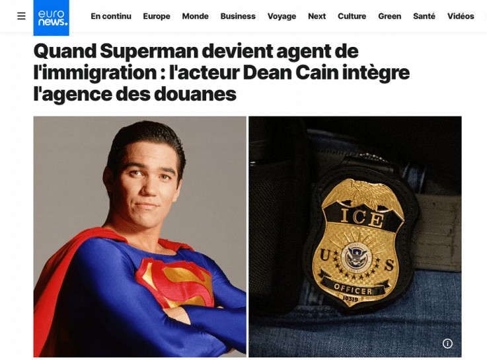Click the ICE officer badge photo

pyautogui.click(x=355, y=236)
